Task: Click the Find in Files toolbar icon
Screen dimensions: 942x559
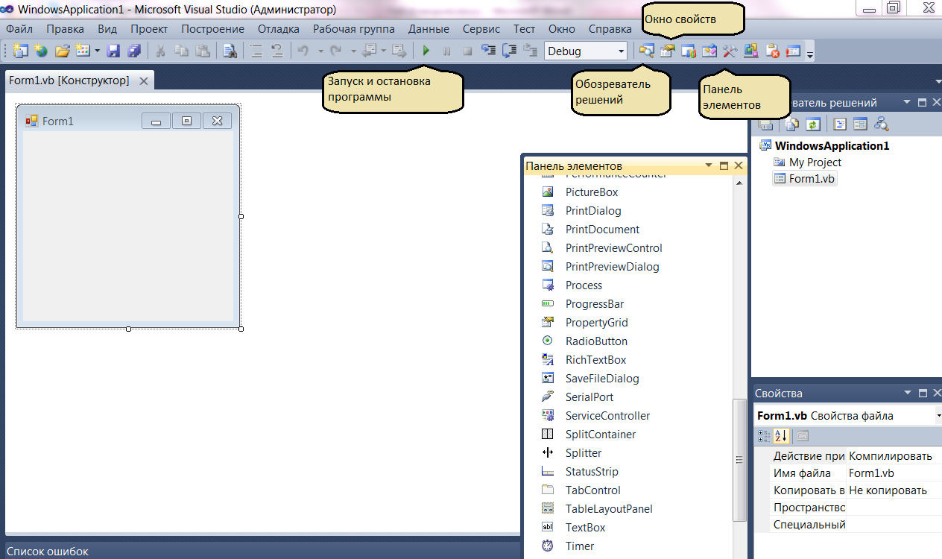Action: tap(229, 51)
